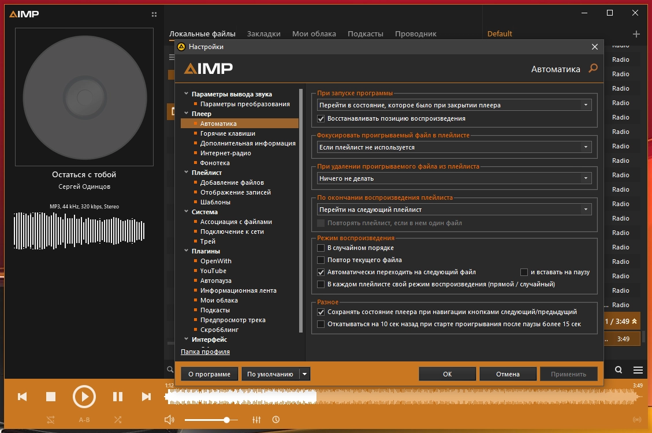Image resolution: width=652 pixels, height=433 pixels.
Task: Collapse the "Плагины" tree section
Action: 186,251
